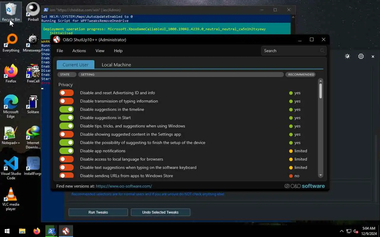Toggle Disable sending URLs to Windows Store
Screen dimensions: 380x237
click(x=66, y=175)
